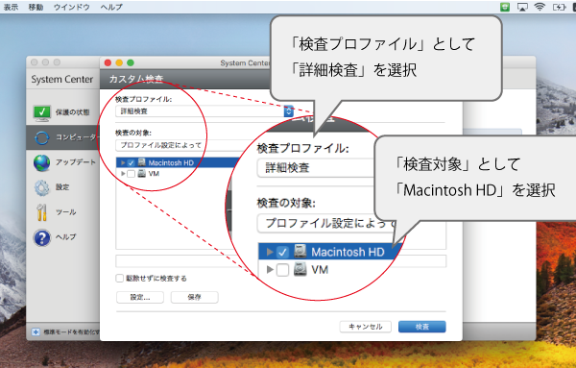576x368 pixels.
Task: Open the ツール wrench icon
Action: pos(42,212)
